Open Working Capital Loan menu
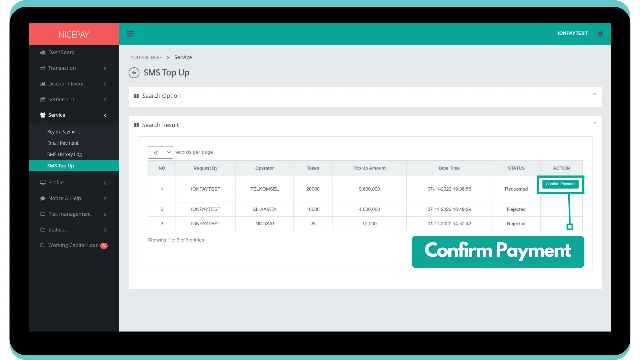This screenshot has width=640, height=360. pyautogui.click(x=74, y=245)
